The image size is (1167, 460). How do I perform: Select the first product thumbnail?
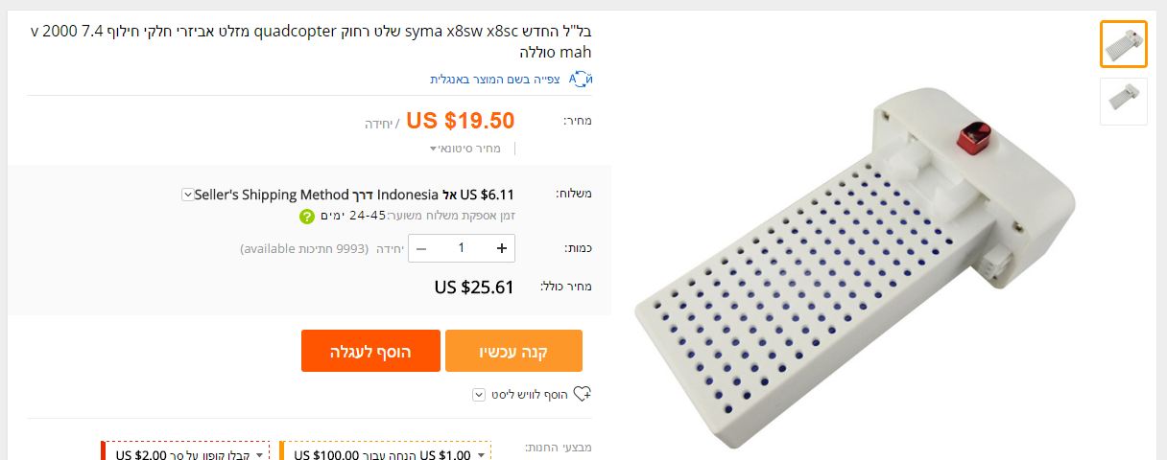click(x=1123, y=44)
